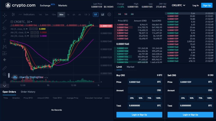The image size is (216, 121).
Task: Select the trend line drawing tool
Action: (4, 22)
